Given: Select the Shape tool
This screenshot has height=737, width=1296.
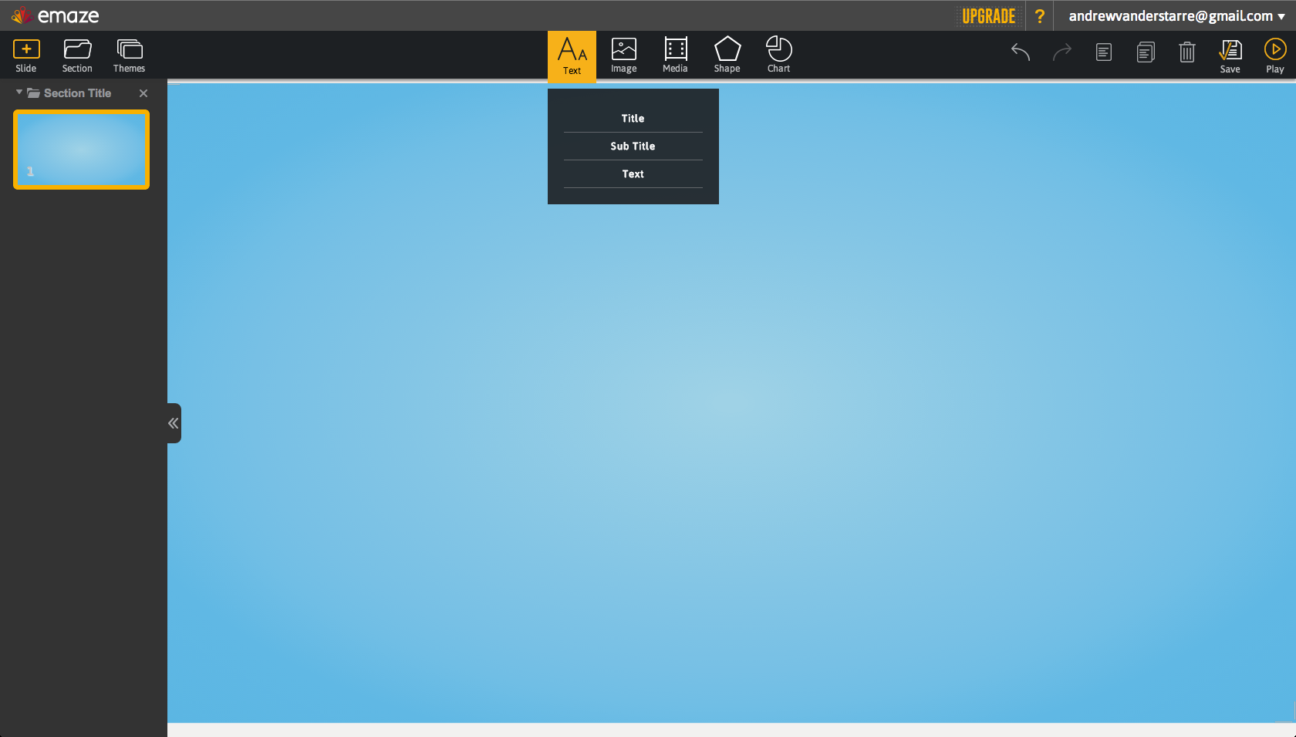Looking at the screenshot, I should tap(727, 56).
